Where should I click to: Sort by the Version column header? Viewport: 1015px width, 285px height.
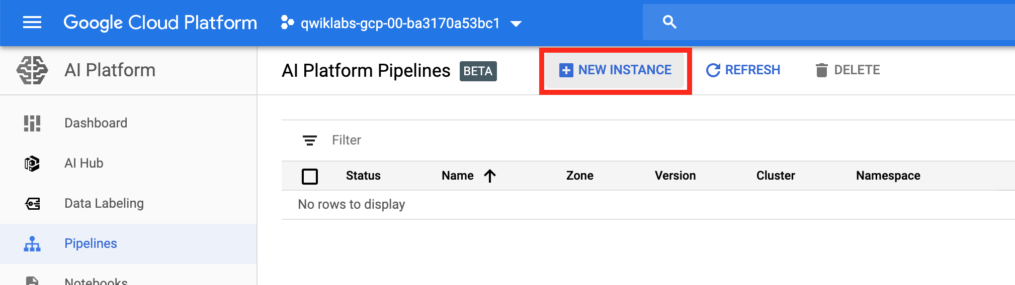(x=675, y=176)
